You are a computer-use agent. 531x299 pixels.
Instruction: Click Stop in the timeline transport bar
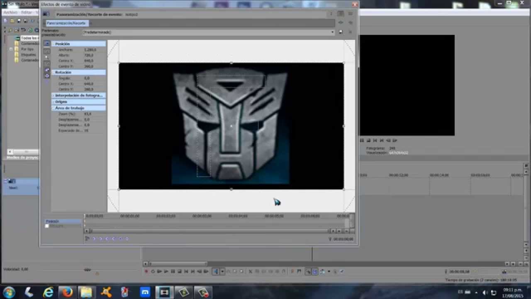pyautogui.click(x=179, y=272)
